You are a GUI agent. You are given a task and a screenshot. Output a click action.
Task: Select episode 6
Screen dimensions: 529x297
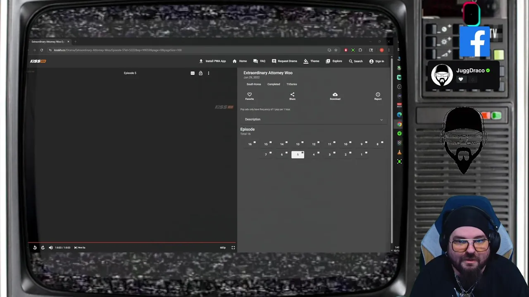tap(282, 155)
